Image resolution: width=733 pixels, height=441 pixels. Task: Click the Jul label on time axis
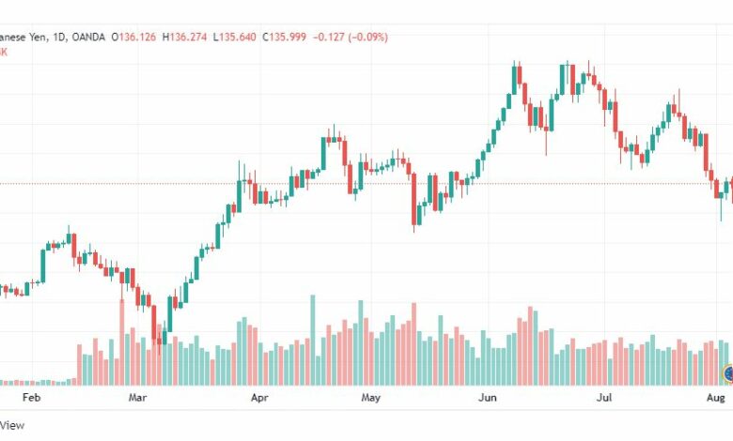tap(604, 398)
